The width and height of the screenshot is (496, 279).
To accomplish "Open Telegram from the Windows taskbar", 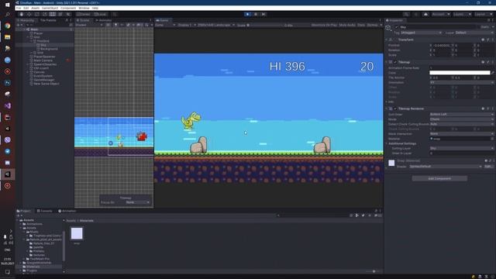I will (x=7, y=151).
